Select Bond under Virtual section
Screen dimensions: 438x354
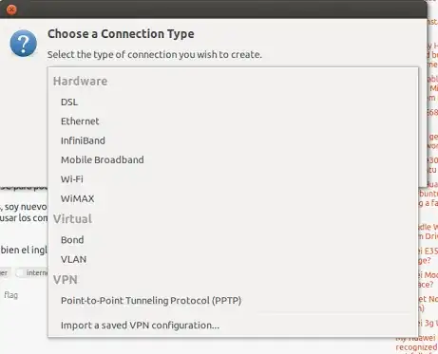tap(233, 240)
